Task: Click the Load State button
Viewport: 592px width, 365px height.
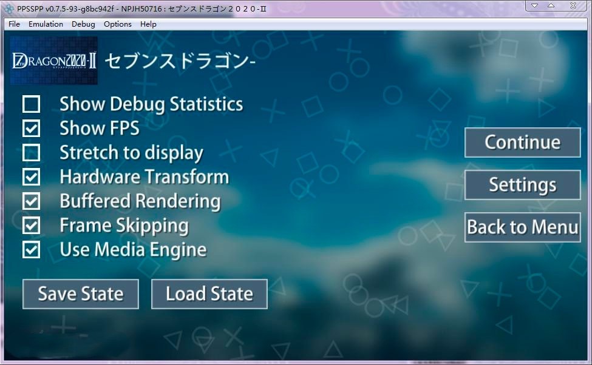Action: [x=209, y=294]
